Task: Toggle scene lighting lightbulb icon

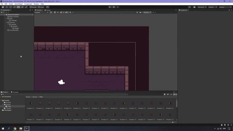Action: tap(55, 12)
